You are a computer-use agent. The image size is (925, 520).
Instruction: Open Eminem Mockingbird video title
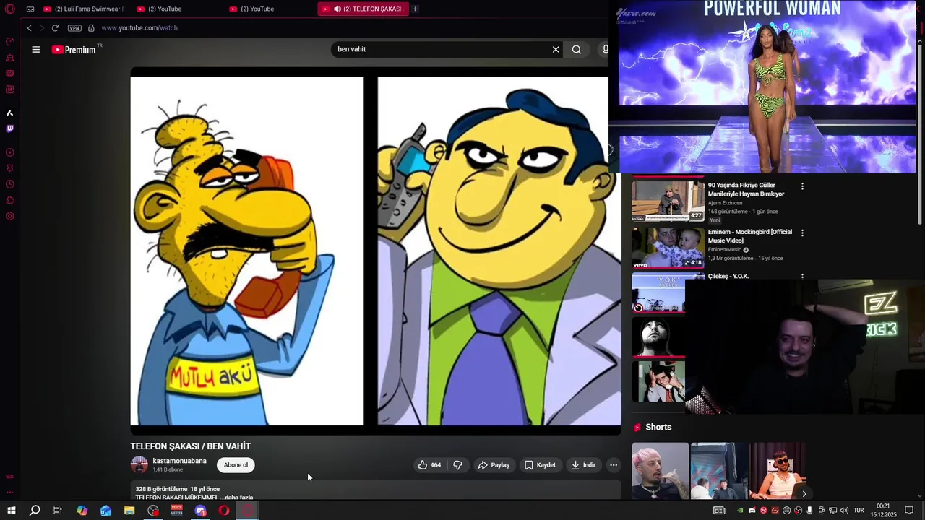pyautogui.click(x=750, y=236)
